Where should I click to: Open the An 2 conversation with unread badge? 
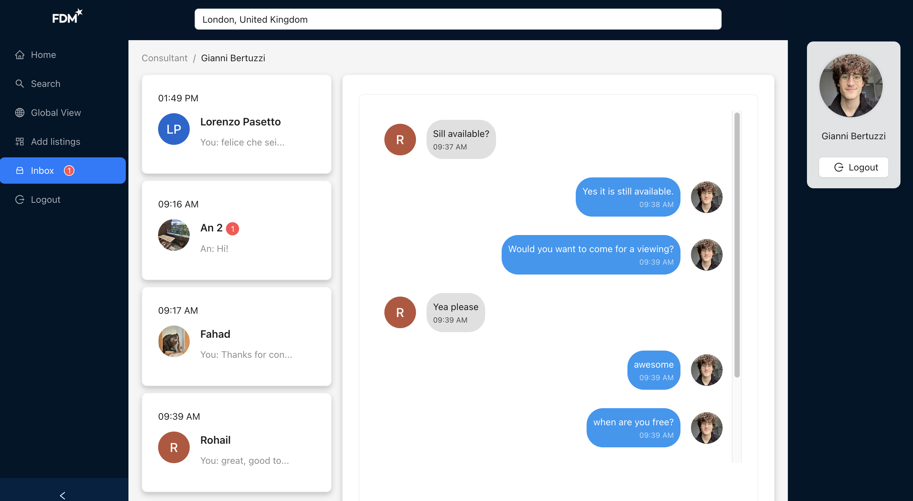tap(236, 230)
